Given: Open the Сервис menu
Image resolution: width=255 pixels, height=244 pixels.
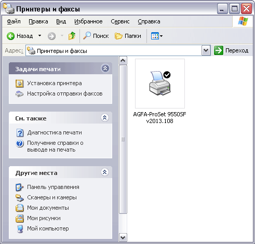Looking at the screenshot, I should (x=120, y=21).
